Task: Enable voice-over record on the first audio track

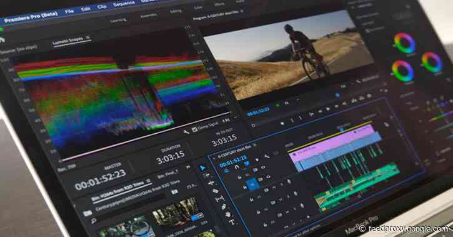Action: point(289,181)
